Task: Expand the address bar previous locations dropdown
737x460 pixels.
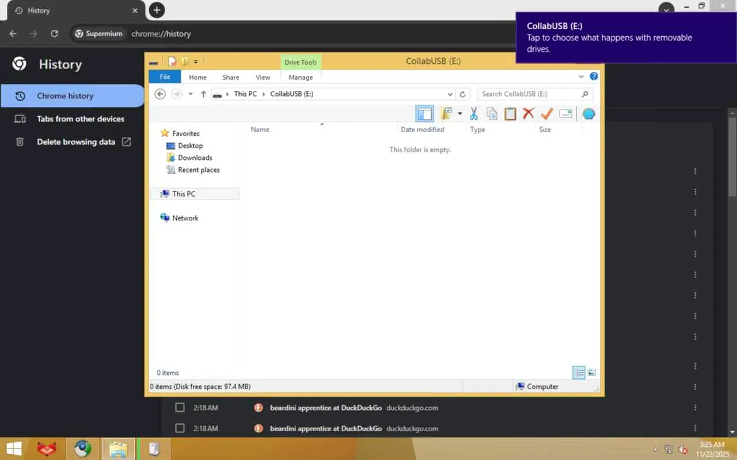Action: pos(450,94)
